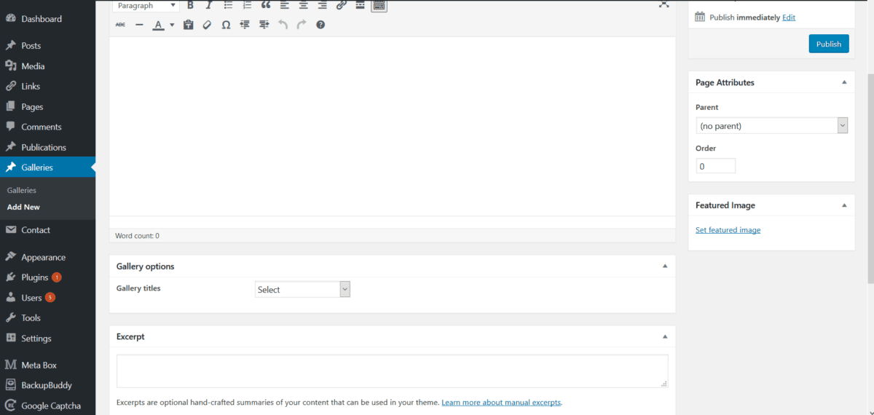Open the Gallery titles Select dropdown

pos(302,289)
